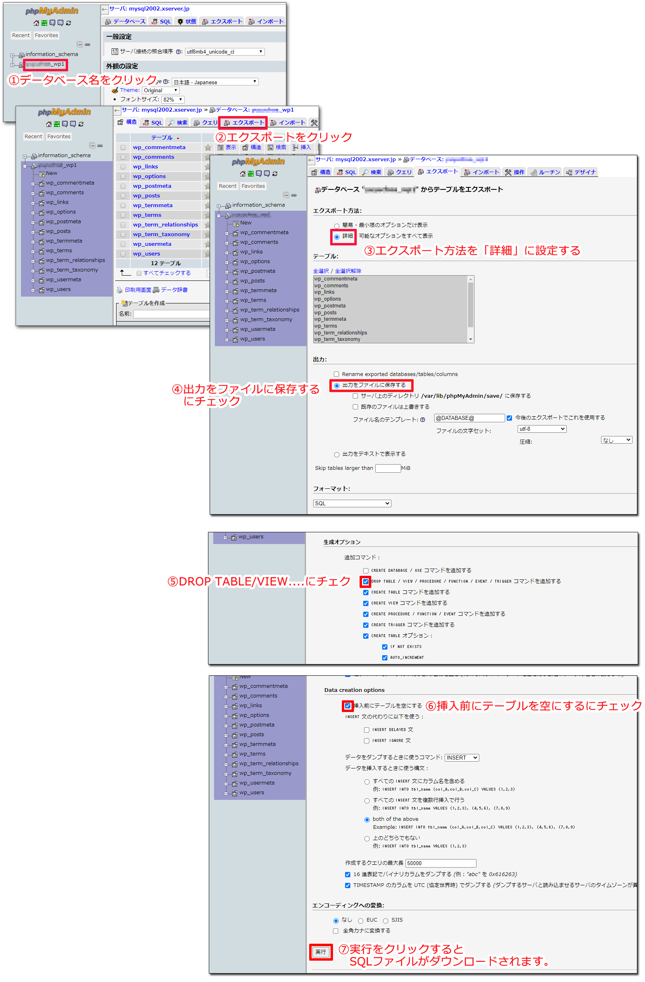Viewport: 645px width, 982px height.
Task: Click the 全選択 link above the table list
Action: click(x=321, y=272)
